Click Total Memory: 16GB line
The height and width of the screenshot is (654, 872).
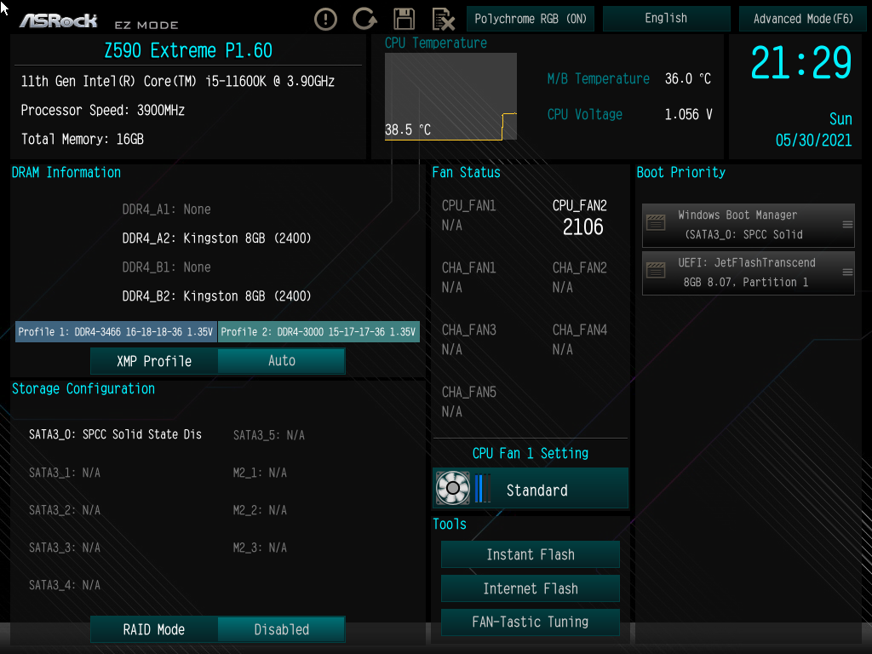(83, 139)
